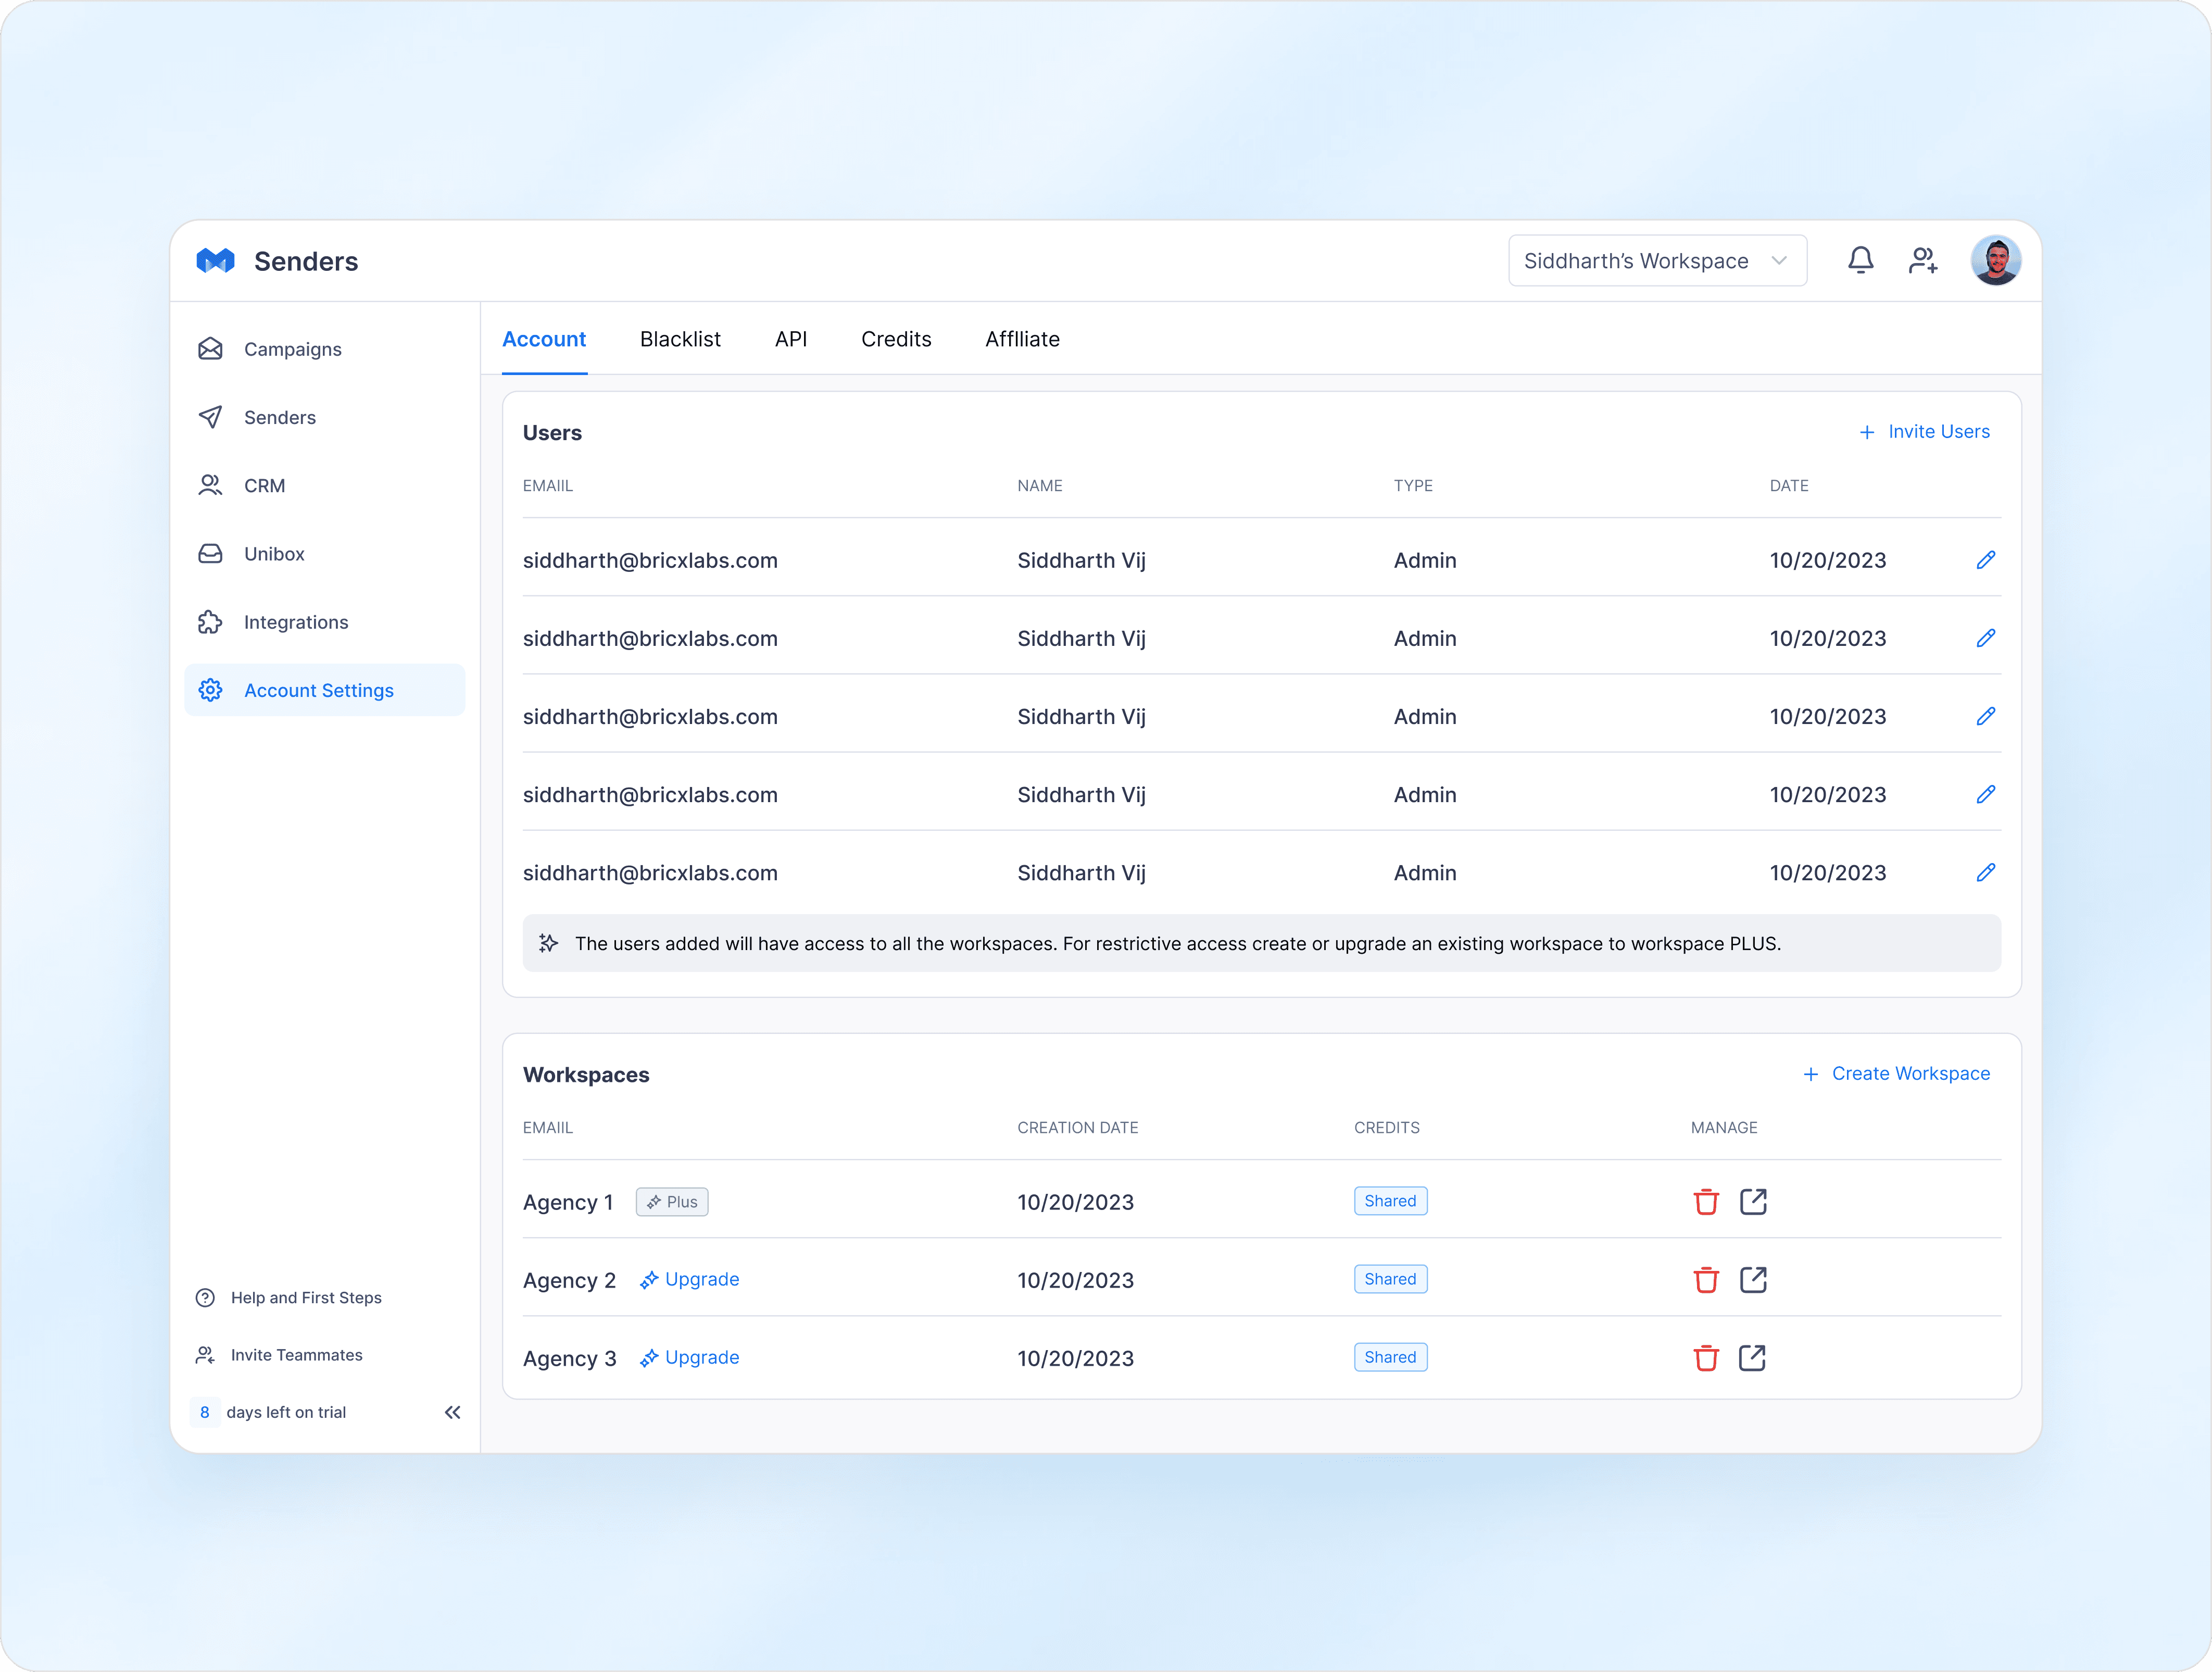
Task: Click the add user icon in header
Action: click(x=1922, y=261)
